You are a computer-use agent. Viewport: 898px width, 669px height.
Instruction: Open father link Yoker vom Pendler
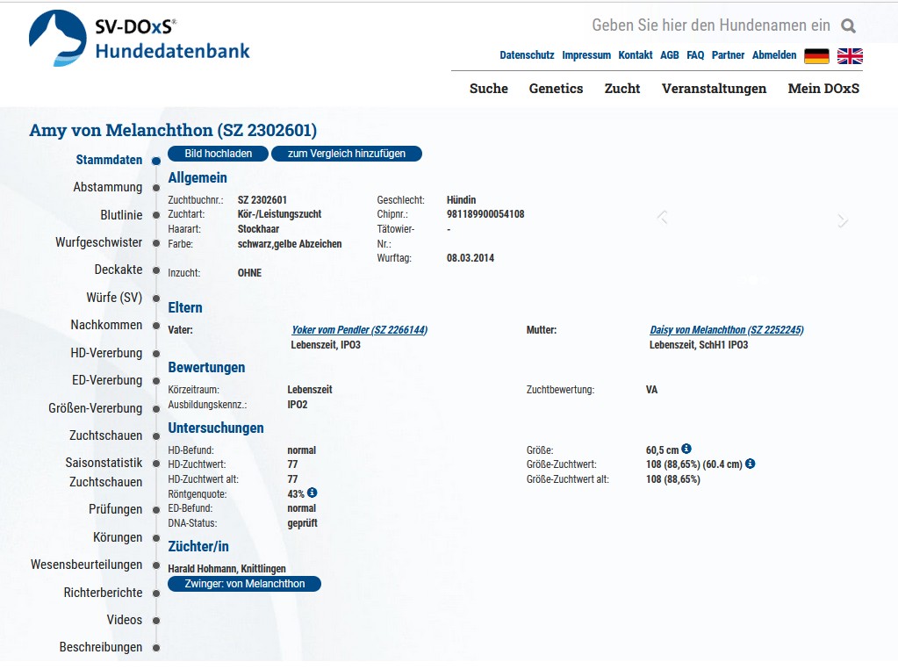tap(359, 330)
